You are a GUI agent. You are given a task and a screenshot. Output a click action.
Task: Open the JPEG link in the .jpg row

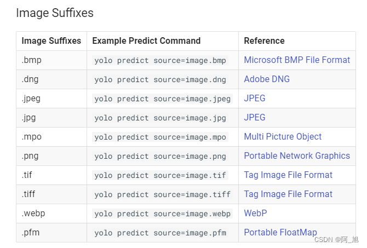click(255, 118)
